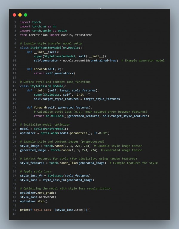Click "models.resnet18(pretrained=True)" assignment
This screenshot has width=179, height=229.
[x=76, y=61]
